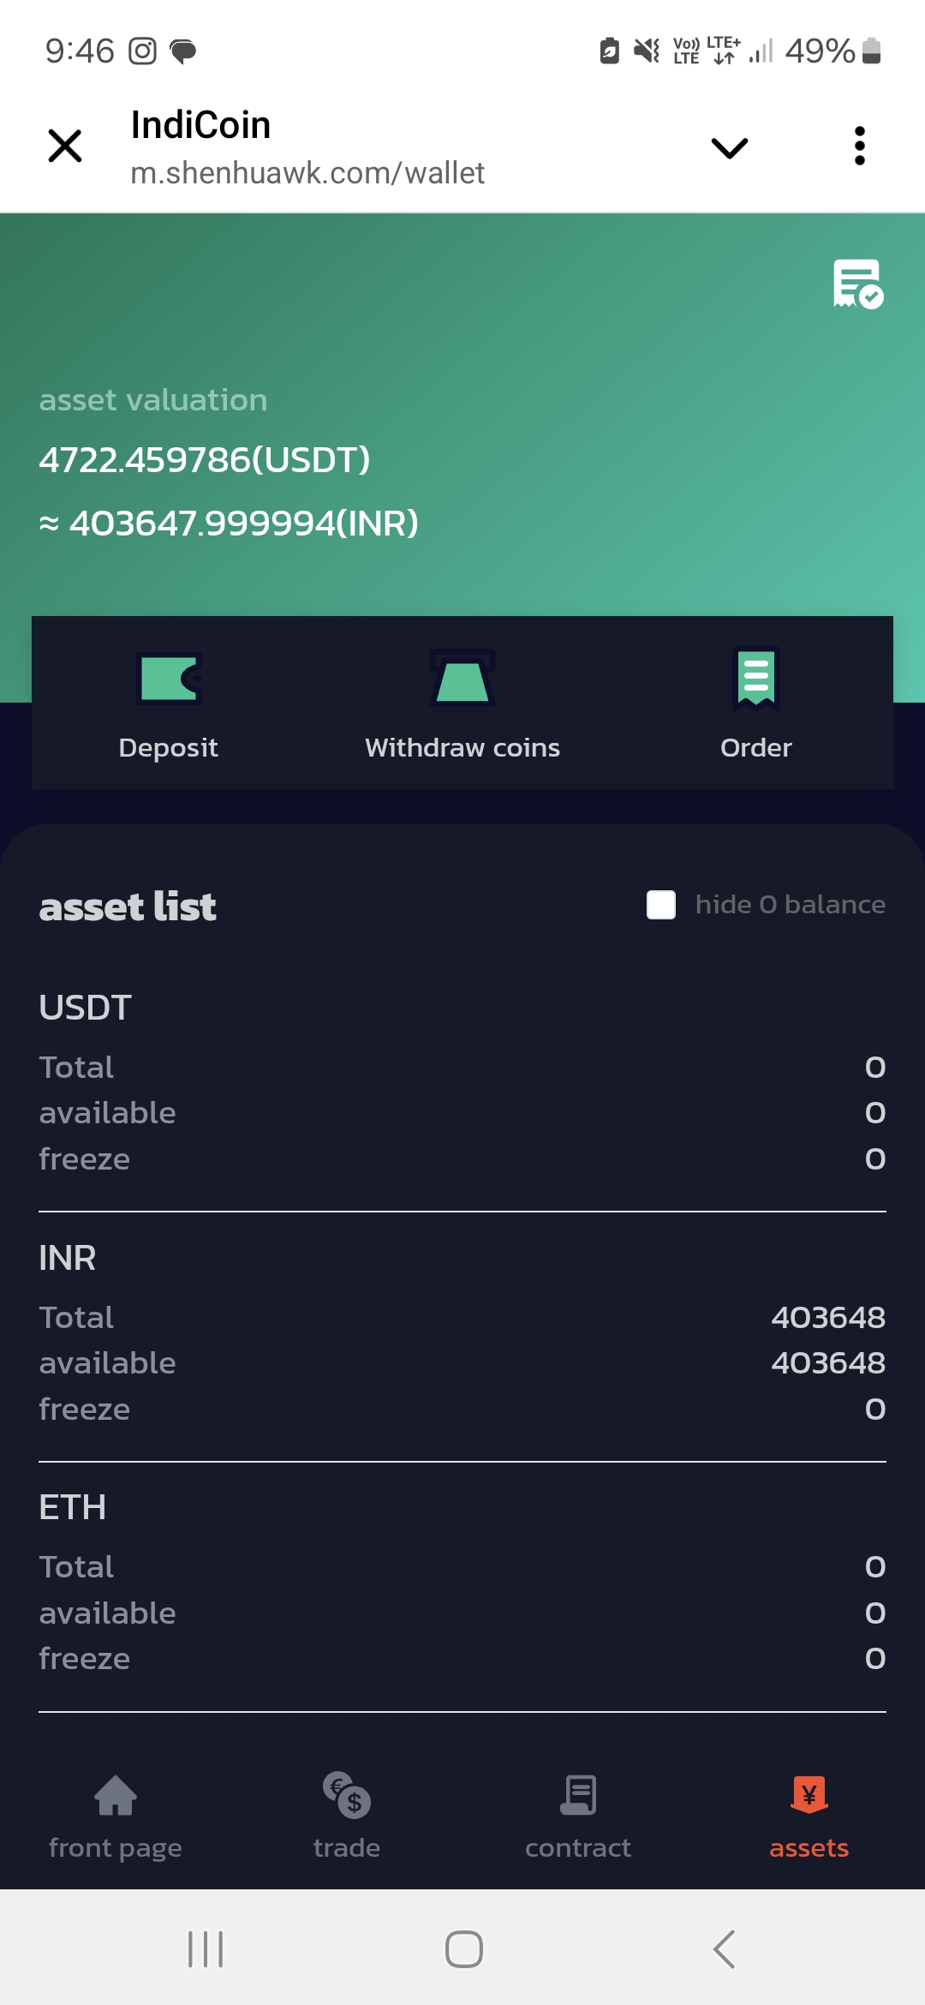Go to front page home icon
925x2005 pixels.
116,1795
